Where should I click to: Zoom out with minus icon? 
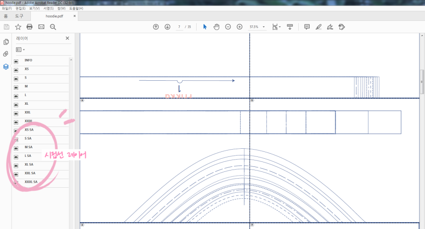[x=228, y=27]
